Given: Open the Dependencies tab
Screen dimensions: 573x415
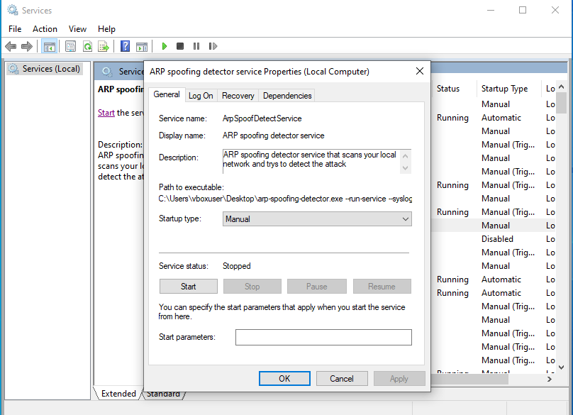Looking at the screenshot, I should click(x=286, y=95).
